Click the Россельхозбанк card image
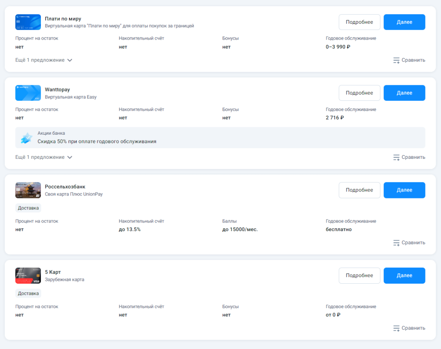This screenshot has width=441, height=349. point(28,190)
